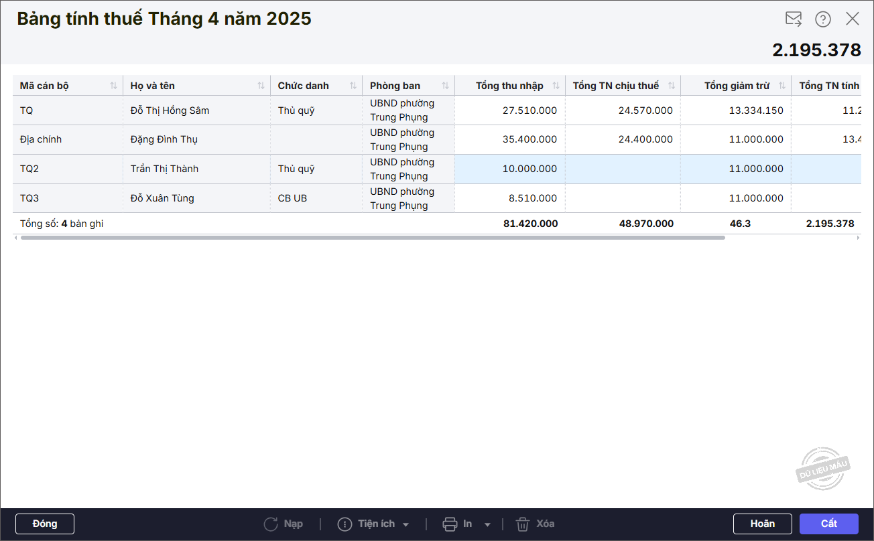The height and width of the screenshot is (541, 874).
Task: Click the send email envelope icon
Action: click(794, 19)
